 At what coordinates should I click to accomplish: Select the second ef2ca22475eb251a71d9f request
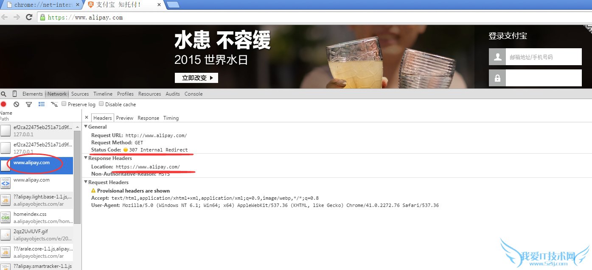click(36, 148)
